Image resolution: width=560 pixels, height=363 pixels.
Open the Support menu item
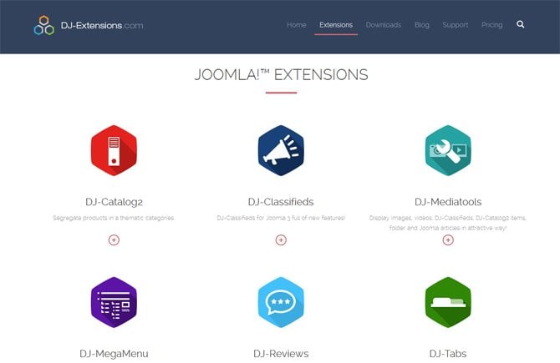point(455,25)
